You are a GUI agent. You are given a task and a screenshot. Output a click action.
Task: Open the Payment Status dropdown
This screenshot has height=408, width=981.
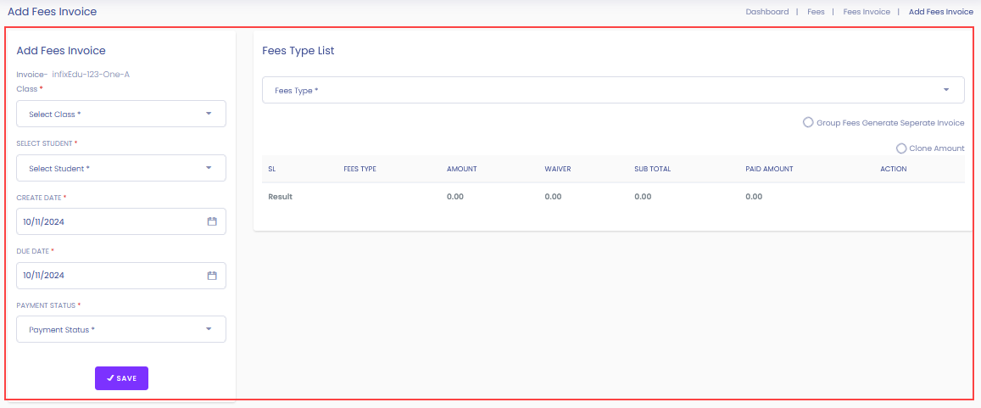[120, 329]
